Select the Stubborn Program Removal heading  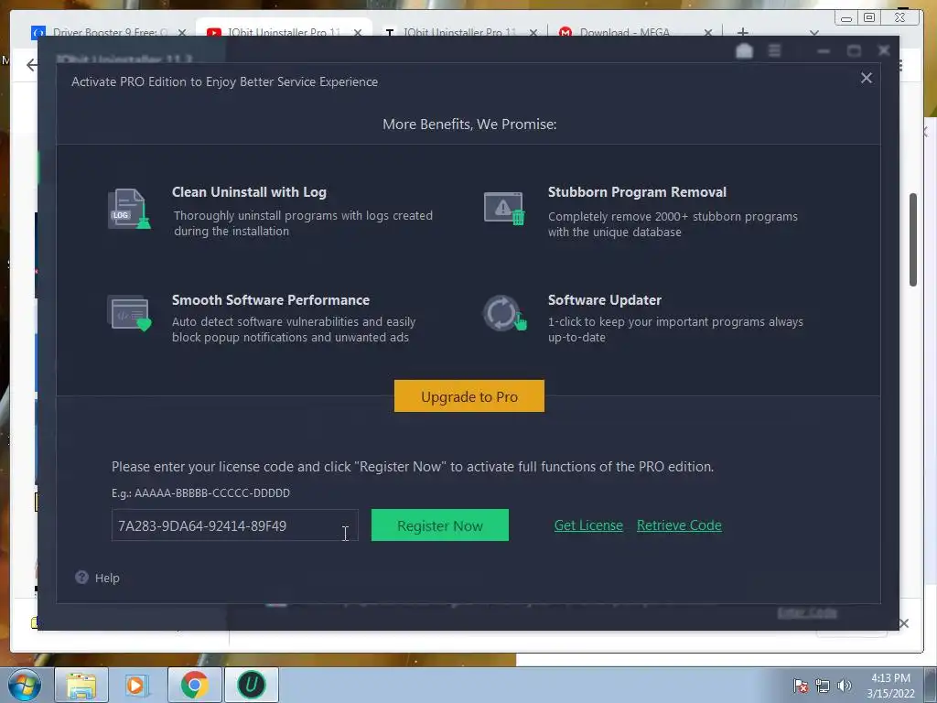point(637,192)
